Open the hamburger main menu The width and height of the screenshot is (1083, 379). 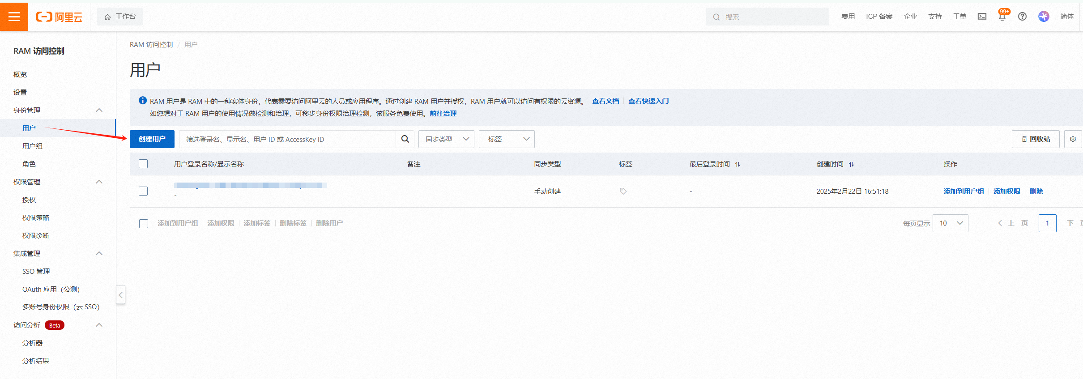pos(14,17)
